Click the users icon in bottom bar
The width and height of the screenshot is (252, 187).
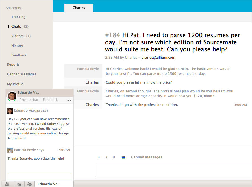(x=7, y=184)
